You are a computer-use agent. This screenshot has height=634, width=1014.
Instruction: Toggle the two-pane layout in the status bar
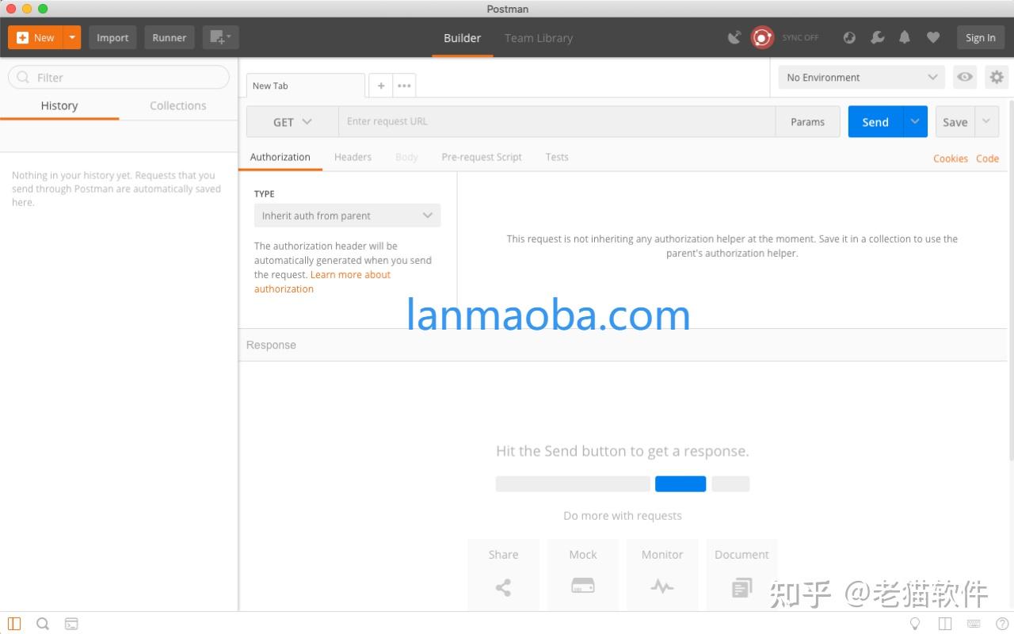(945, 624)
